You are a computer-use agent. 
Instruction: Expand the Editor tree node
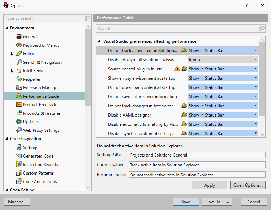(x=12, y=53)
